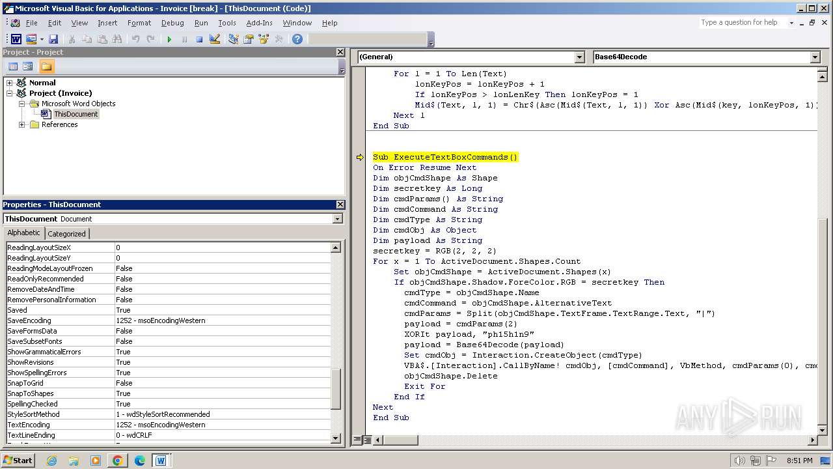Viewport: 833px width, 469px height.
Task: Open View Microsoft Word toolbar icon
Action: click(x=16, y=39)
